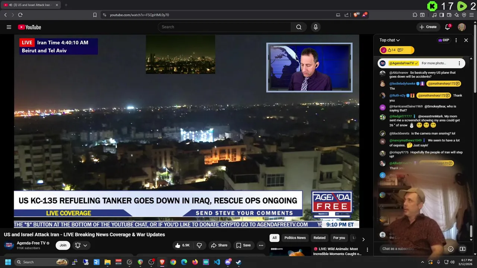The image size is (477, 268).
Task: Join the Agenda-Free TV channel membership
Action: pos(63,245)
